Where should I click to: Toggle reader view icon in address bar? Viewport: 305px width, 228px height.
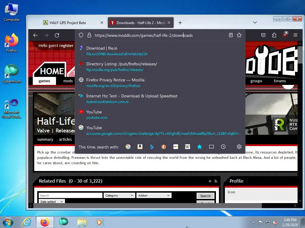tap(231, 35)
